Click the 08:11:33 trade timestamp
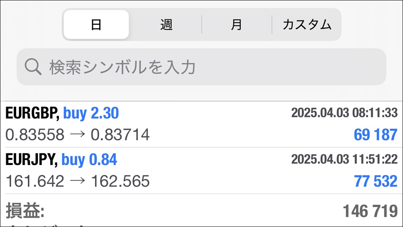The height and width of the screenshot is (227, 403). tap(376, 113)
